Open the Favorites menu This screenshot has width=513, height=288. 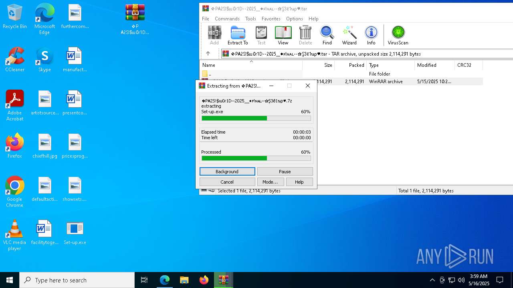coord(271,19)
